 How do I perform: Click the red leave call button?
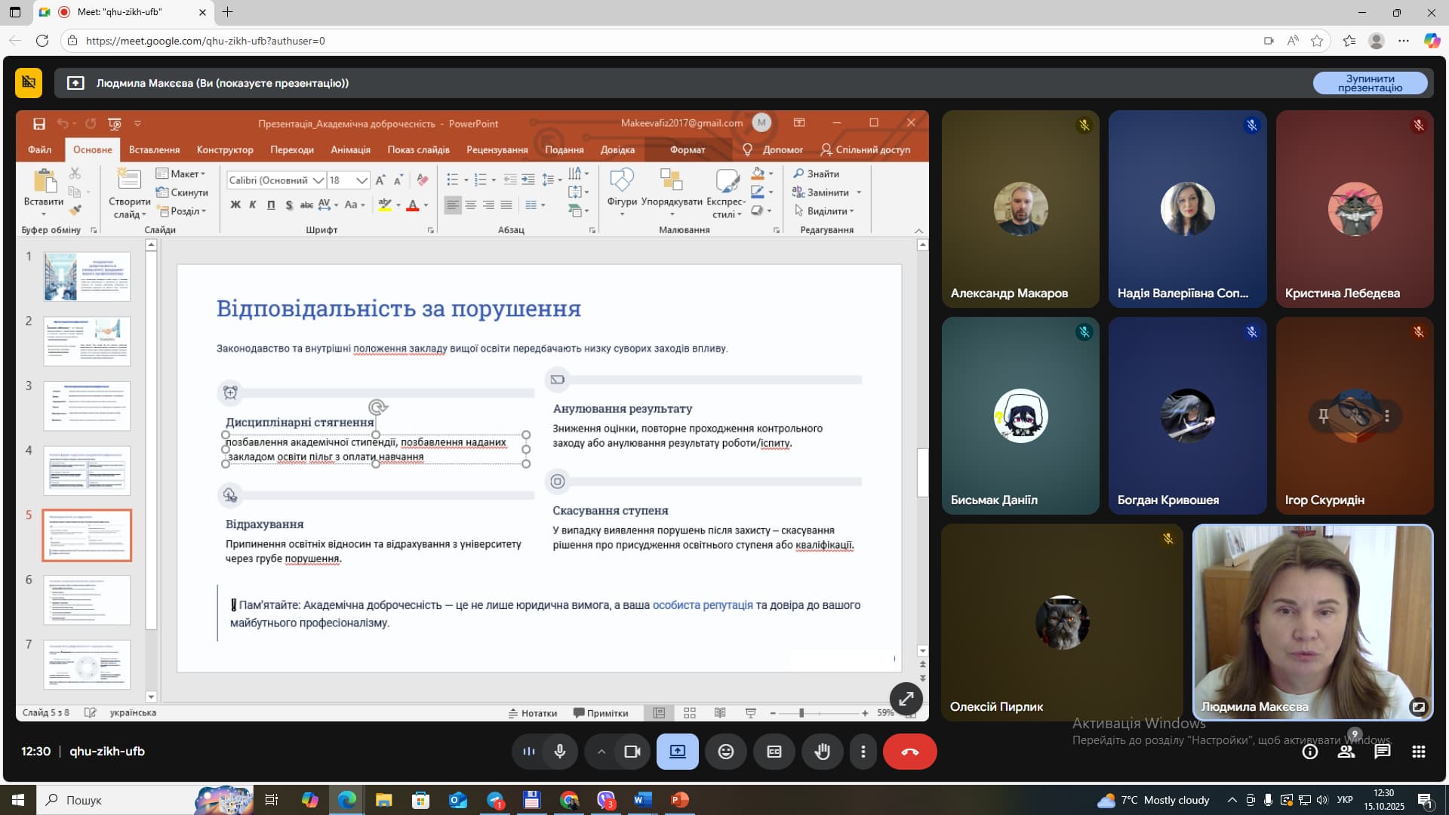(x=909, y=752)
